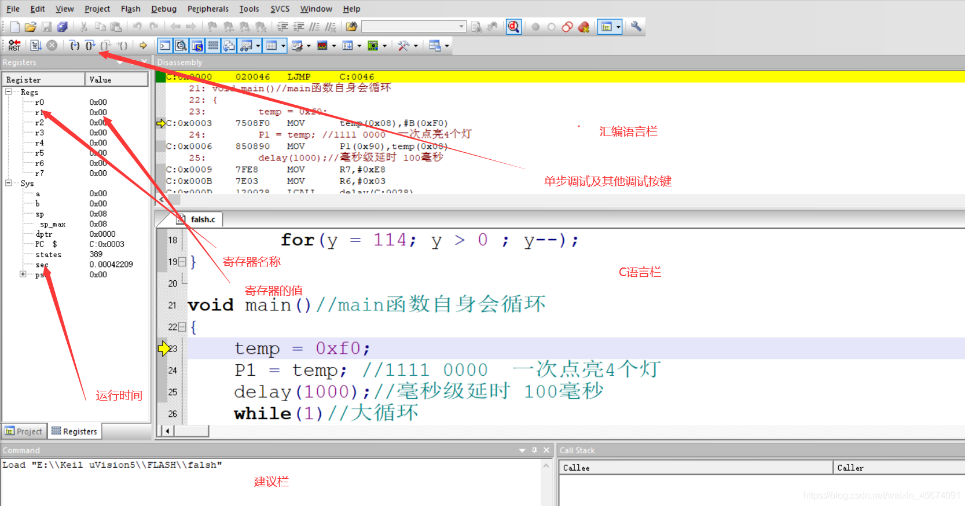This screenshot has width=965, height=506.
Task: Open Configuration with the wrench icon
Action: 636,27
